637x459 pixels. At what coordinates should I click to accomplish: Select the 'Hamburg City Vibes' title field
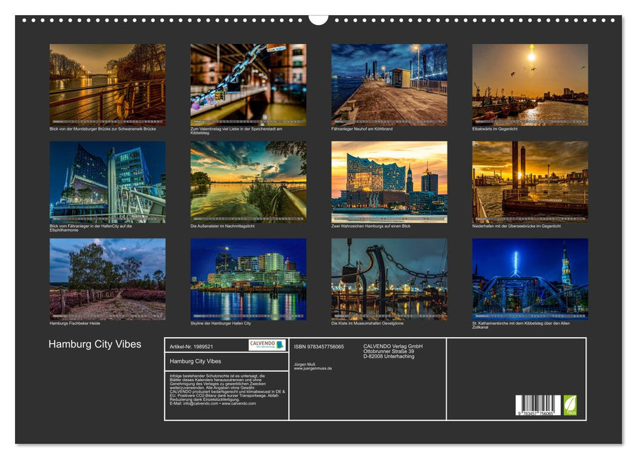click(x=195, y=360)
